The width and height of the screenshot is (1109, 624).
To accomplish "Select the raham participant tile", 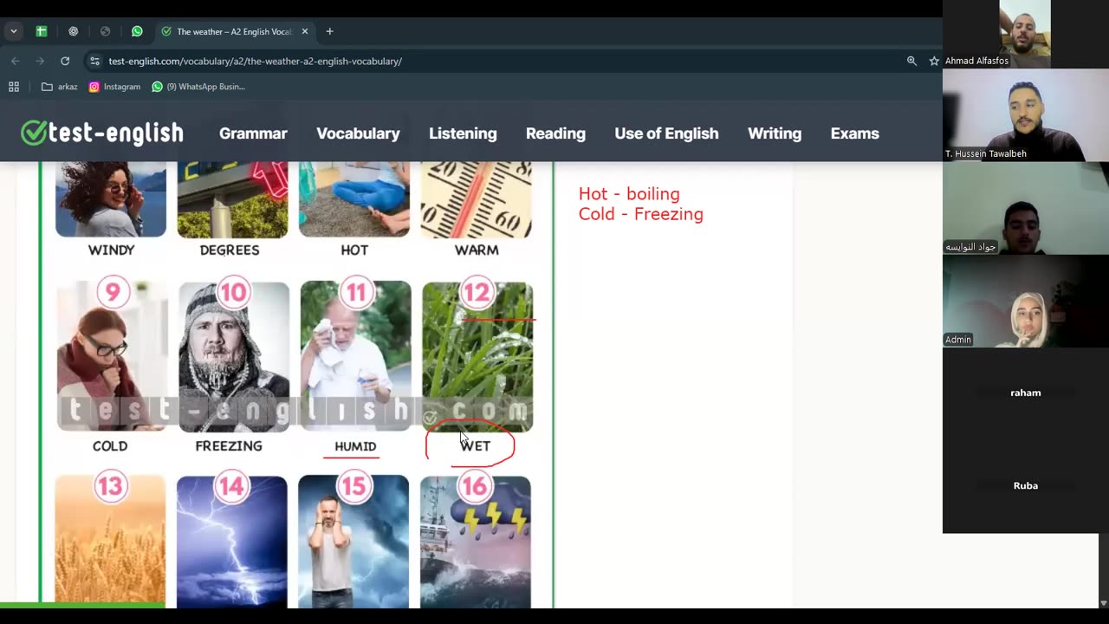I will pos(1026,393).
